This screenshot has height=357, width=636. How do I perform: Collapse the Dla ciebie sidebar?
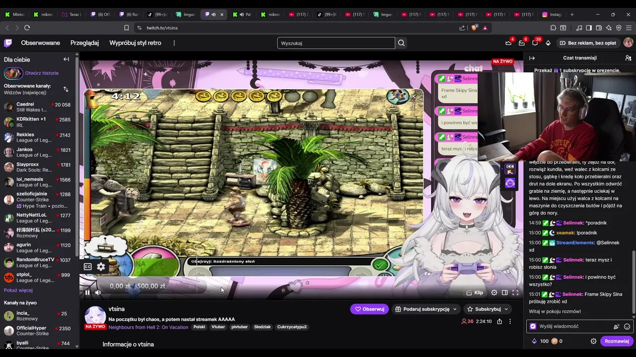coord(66,59)
